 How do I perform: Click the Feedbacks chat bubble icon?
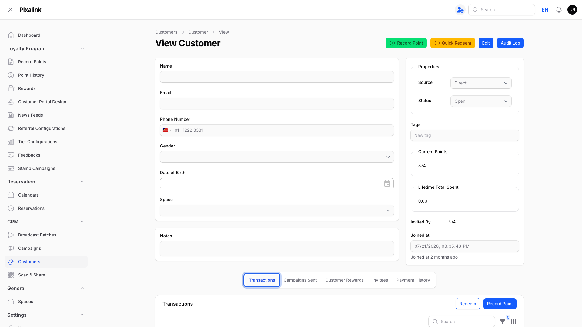[x=11, y=155]
